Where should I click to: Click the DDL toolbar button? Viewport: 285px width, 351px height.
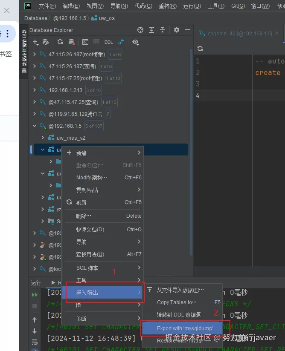tap(109, 42)
